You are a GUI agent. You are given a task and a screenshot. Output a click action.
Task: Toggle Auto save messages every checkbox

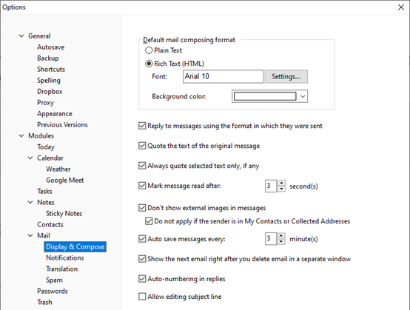142,239
